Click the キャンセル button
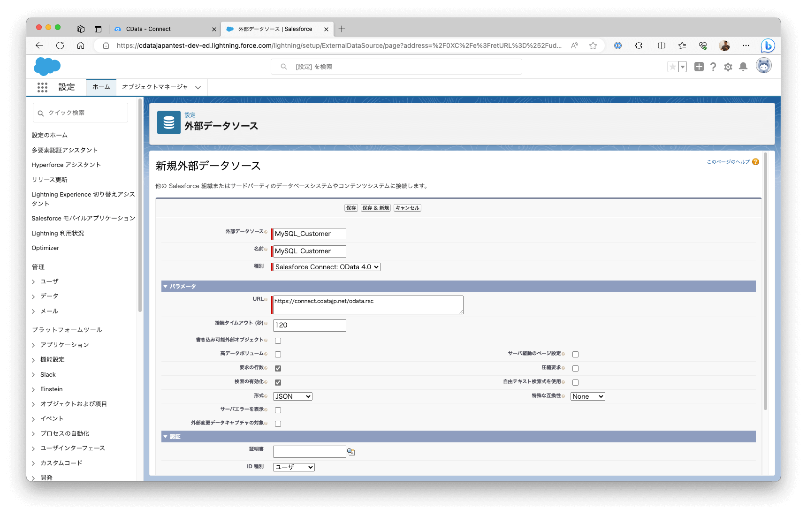 click(407, 208)
